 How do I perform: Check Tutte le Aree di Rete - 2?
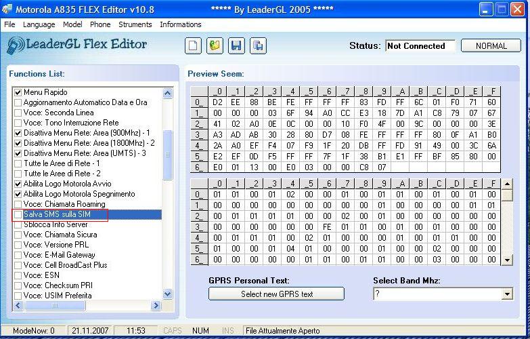[18, 174]
